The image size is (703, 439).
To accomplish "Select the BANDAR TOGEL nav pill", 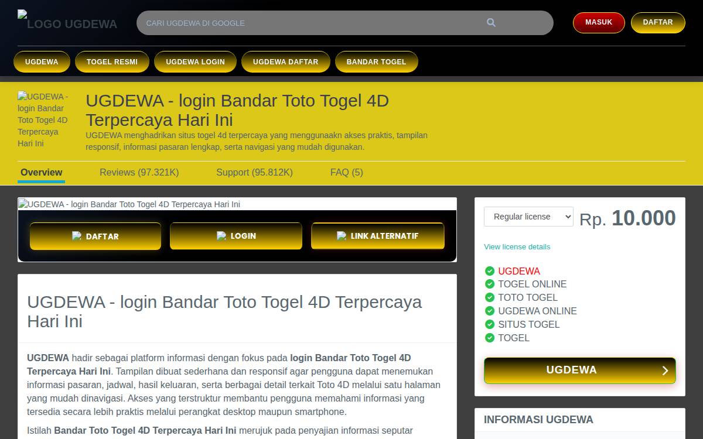I will [376, 61].
